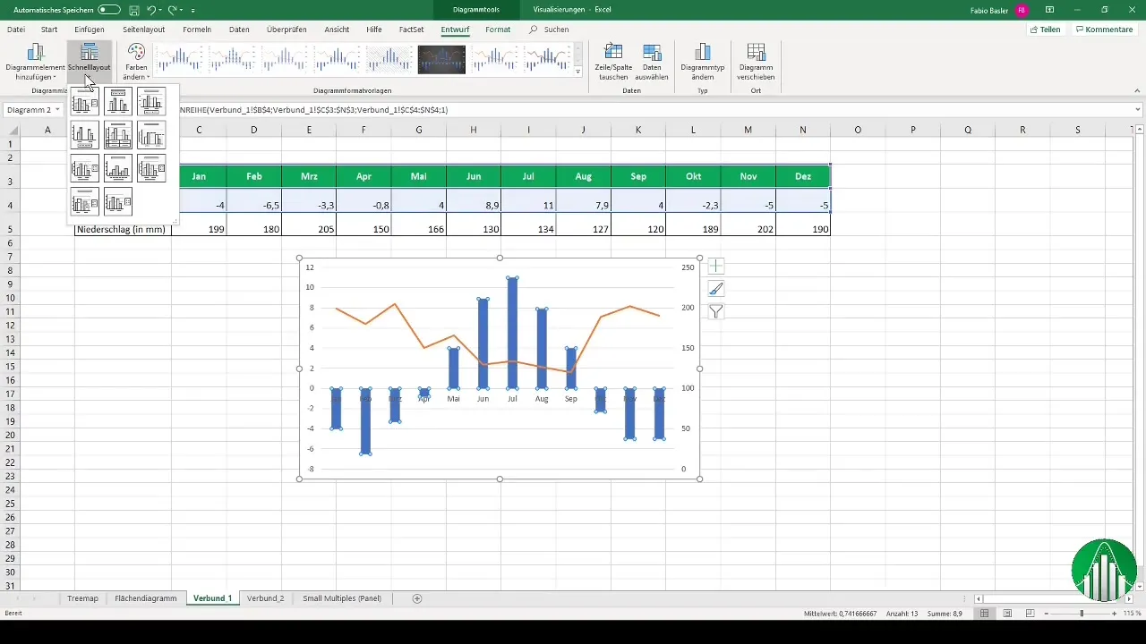Click the search magnifier icon
1146x644 pixels.
[x=534, y=30]
